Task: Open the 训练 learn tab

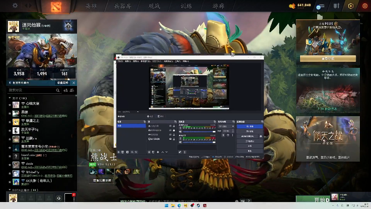Action: pyautogui.click(x=186, y=6)
